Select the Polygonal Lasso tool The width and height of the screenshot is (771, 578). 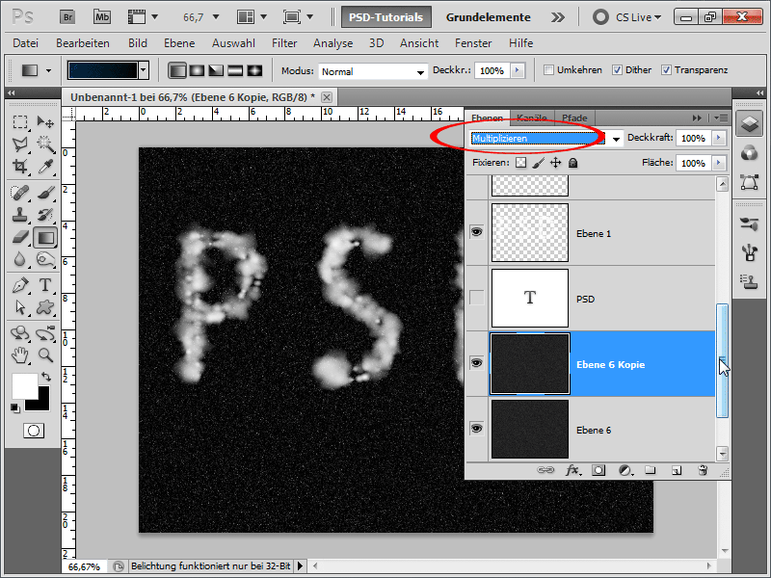click(20, 144)
